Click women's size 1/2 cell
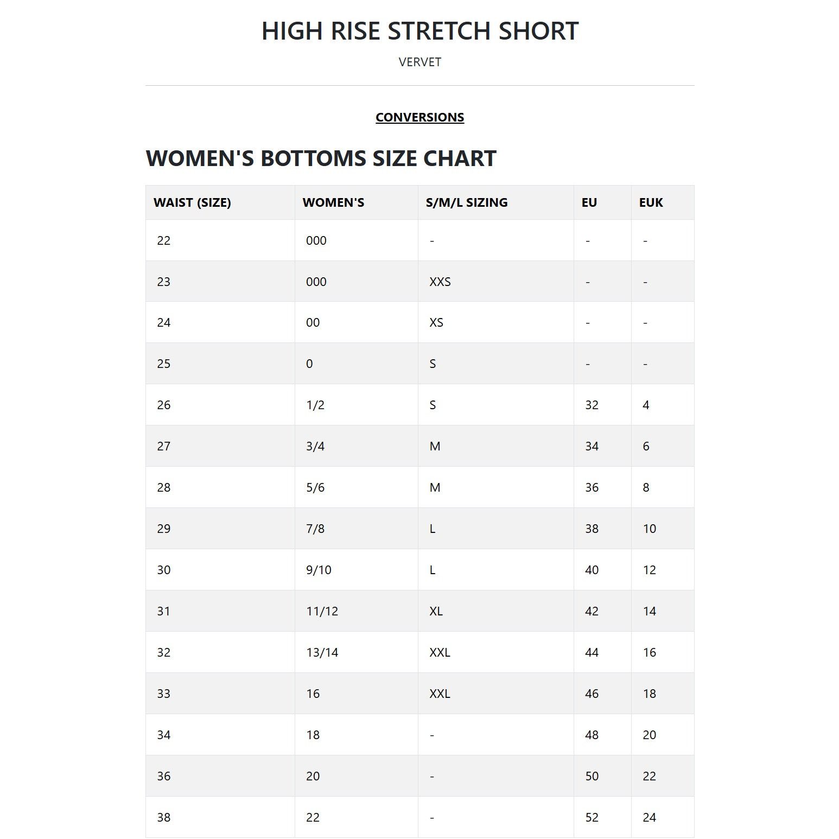Image resolution: width=839 pixels, height=839 pixels. click(x=357, y=405)
